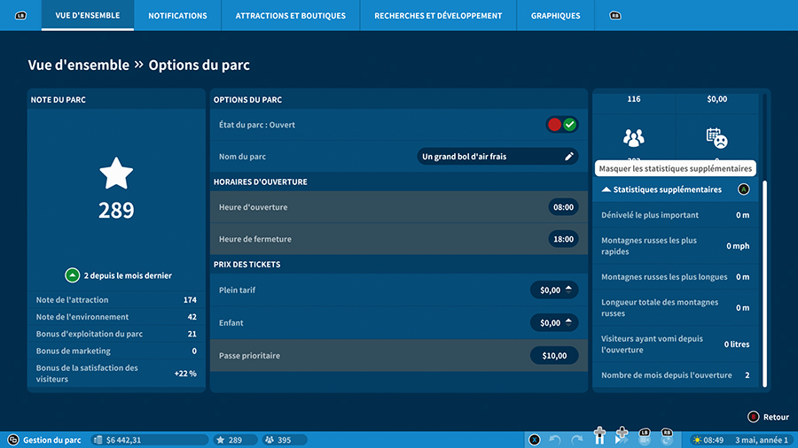
Task: Click the green A button beside Statistiques supplémentaires
Action: point(743,189)
